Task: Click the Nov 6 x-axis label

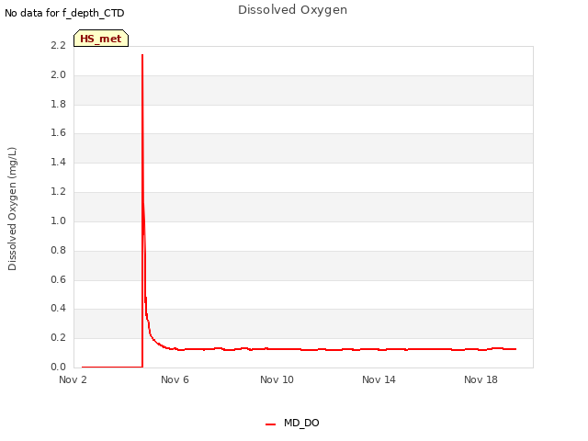Action: click(x=175, y=379)
